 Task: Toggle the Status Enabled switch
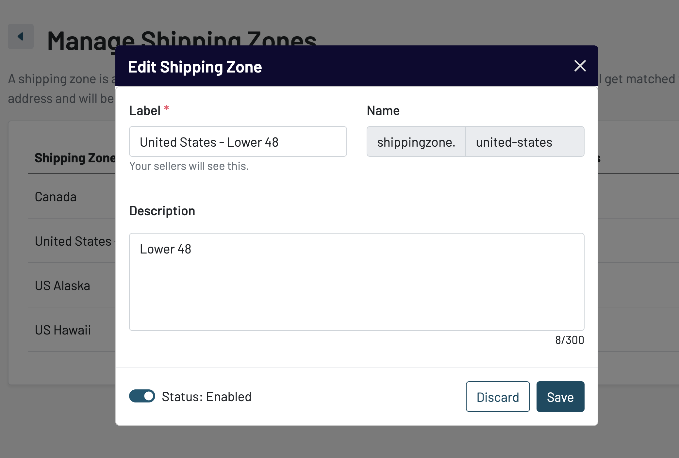142,396
